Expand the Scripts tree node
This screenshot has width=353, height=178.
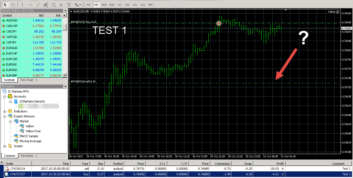(x=5, y=146)
